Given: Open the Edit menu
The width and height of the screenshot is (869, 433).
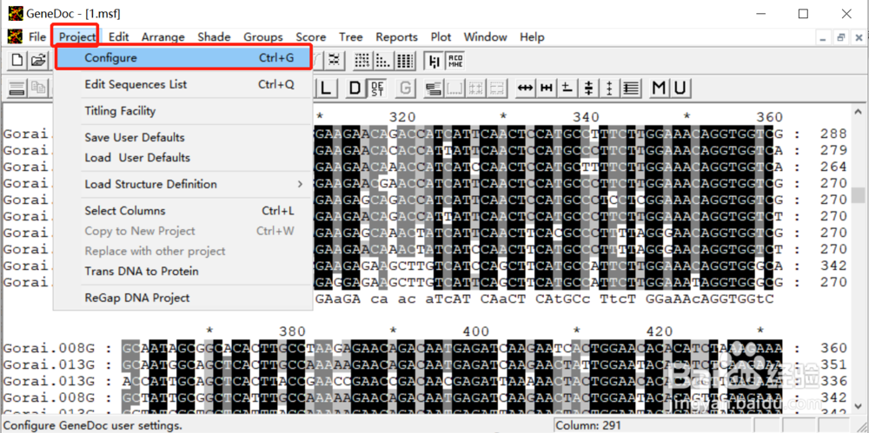Looking at the screenshot, I should [x=118, y=37].
